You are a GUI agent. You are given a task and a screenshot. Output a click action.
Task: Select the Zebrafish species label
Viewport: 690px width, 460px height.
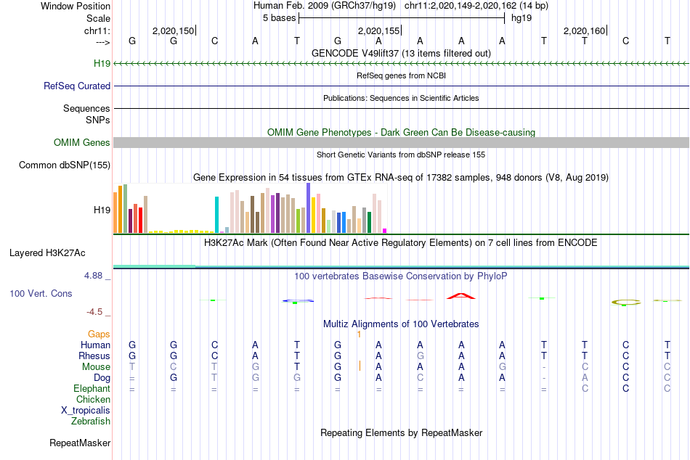[91, 422]
